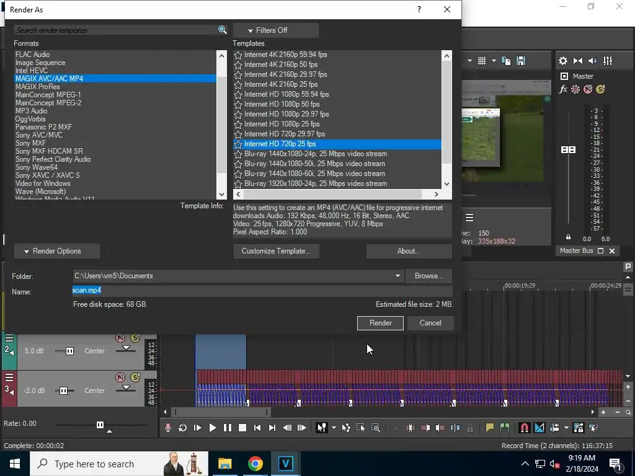Toggle snapping with the magnet icon

pyautogui.click(x=525, y=428)
